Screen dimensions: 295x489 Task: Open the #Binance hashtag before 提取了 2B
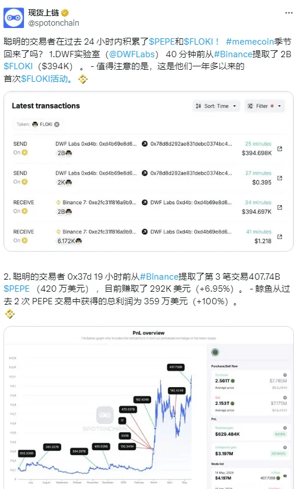pos(233,54)
